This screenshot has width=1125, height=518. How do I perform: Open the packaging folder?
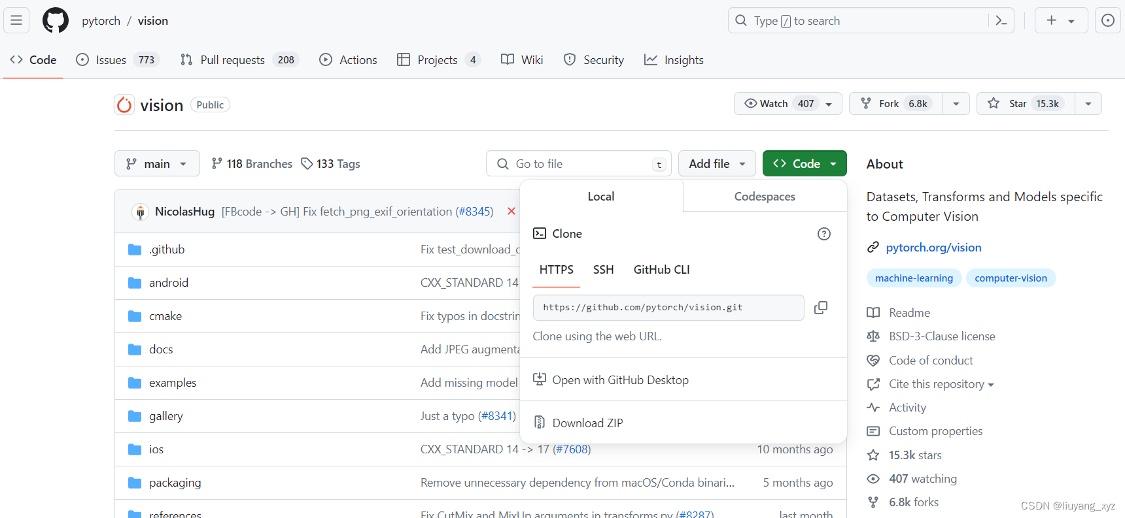[x=175, y=483]
